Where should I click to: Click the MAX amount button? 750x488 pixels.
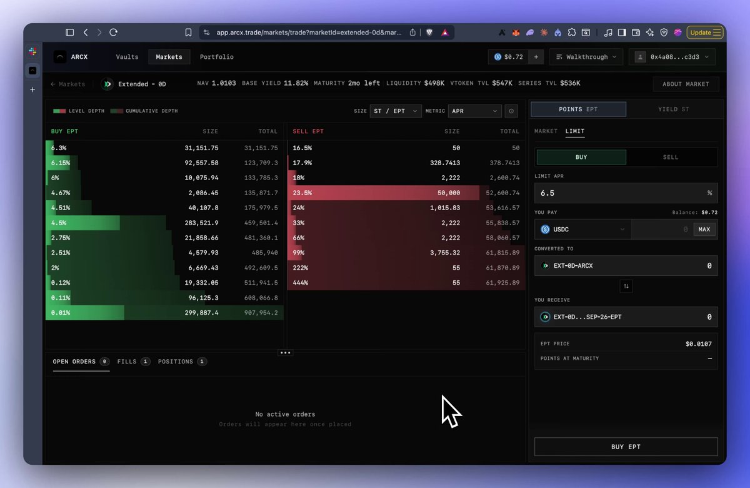click(x=704, y=230)
